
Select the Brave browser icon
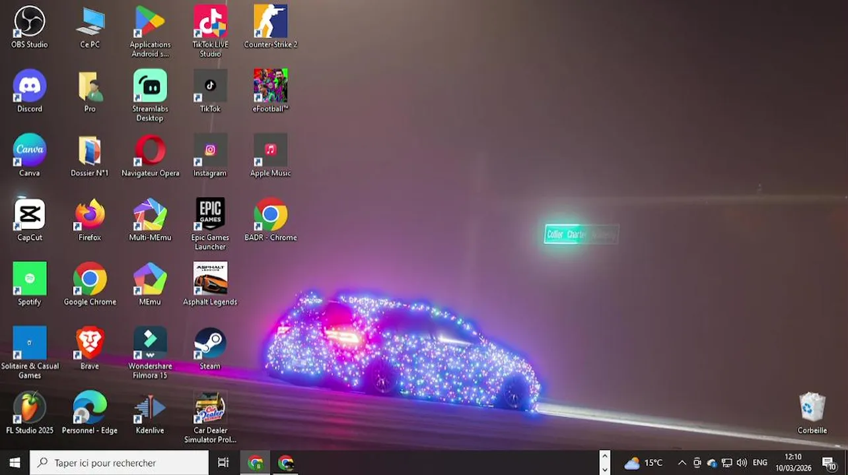(x=90, y=348)
